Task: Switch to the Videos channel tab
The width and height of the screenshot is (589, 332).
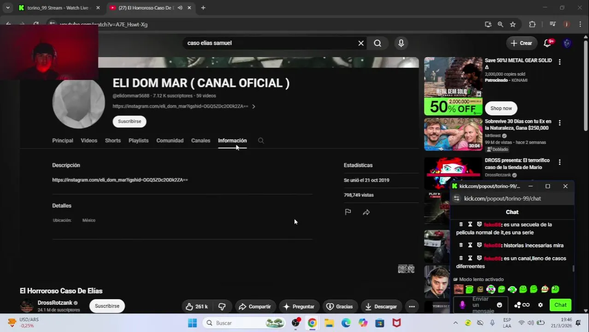Action: tap(89, 141)
